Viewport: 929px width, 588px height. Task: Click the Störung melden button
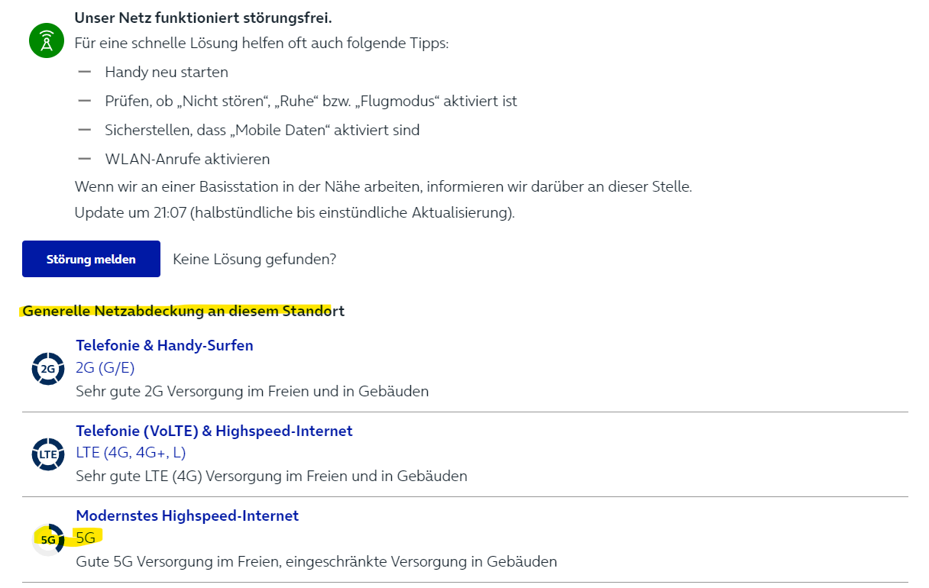[91, 259]
